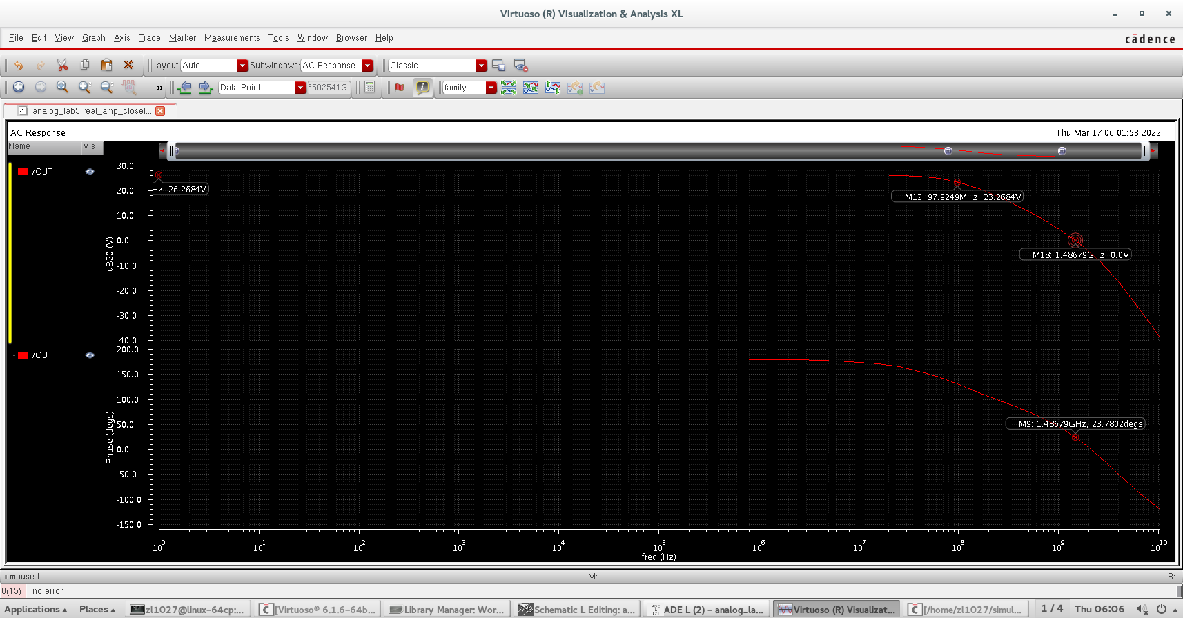Click the Redo arrow icon
1183x618 pixels.
[41, 66]
